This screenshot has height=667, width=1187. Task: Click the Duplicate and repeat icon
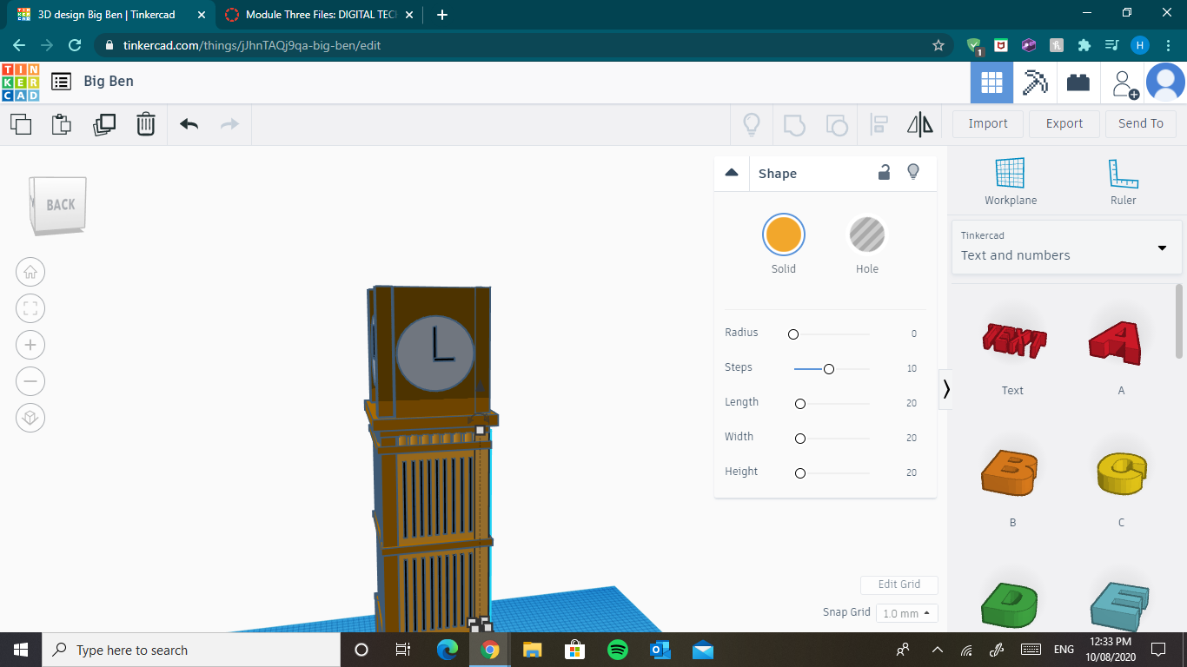[104, 124]
